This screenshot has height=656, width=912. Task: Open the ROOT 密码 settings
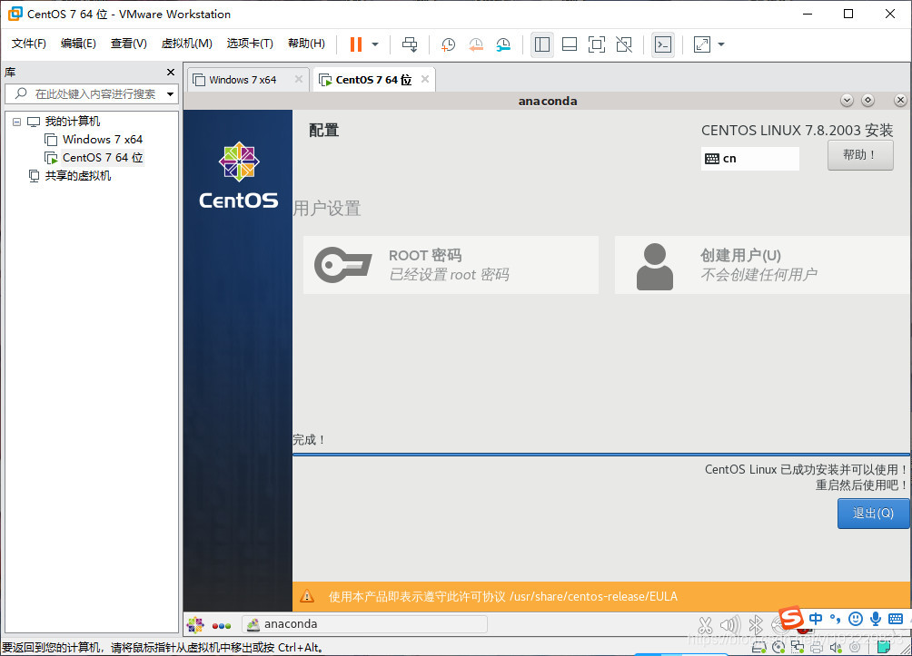click(451, 265)
